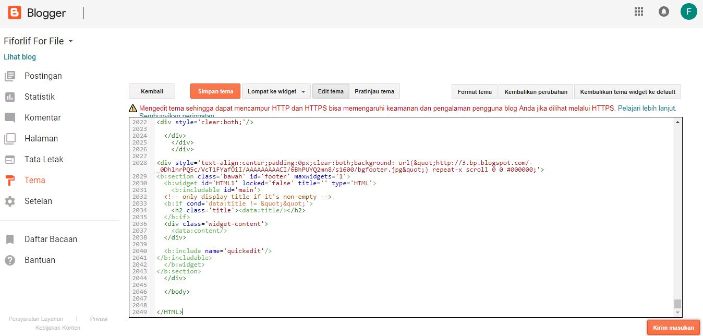Click the Komentar bubble icon
The width and height of the screenshot is (703, 336).
click(10, 118)
